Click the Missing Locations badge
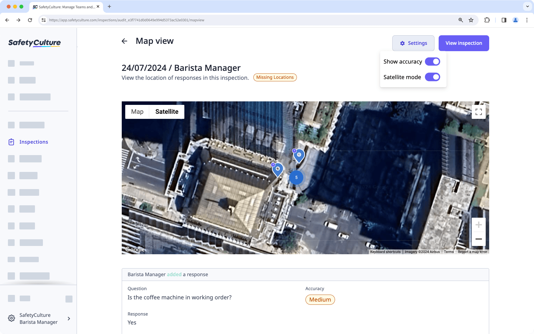 (275, 78)
